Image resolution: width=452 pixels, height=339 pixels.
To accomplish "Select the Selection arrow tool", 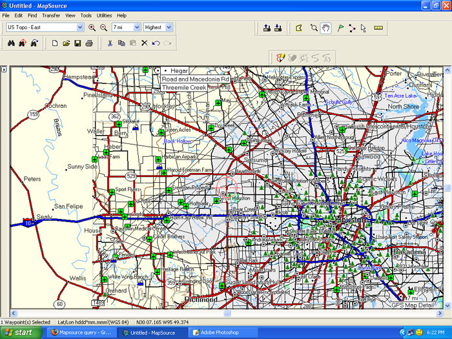I will 363,28.
